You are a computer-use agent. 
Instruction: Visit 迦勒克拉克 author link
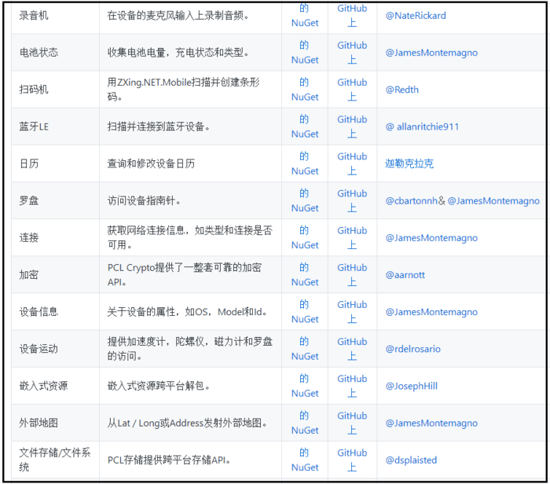(409, 163)
